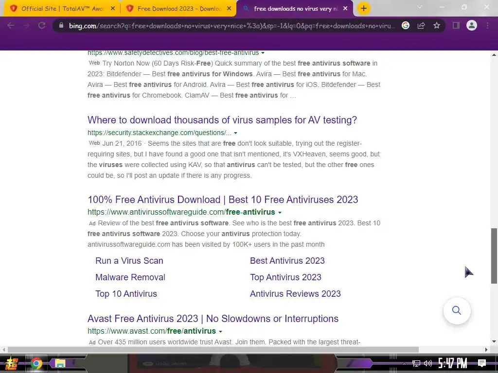Open a new tab with plus button
The width and height of the screenshot is (498, 373).
click(x=364, y=8)
